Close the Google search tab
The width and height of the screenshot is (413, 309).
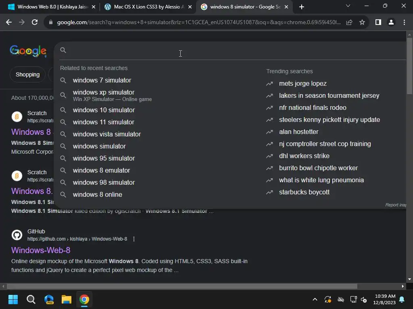[x=286, y=7]
